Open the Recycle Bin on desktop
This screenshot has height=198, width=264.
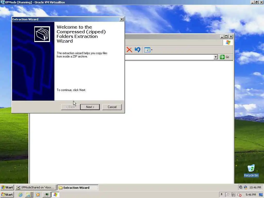251,171
